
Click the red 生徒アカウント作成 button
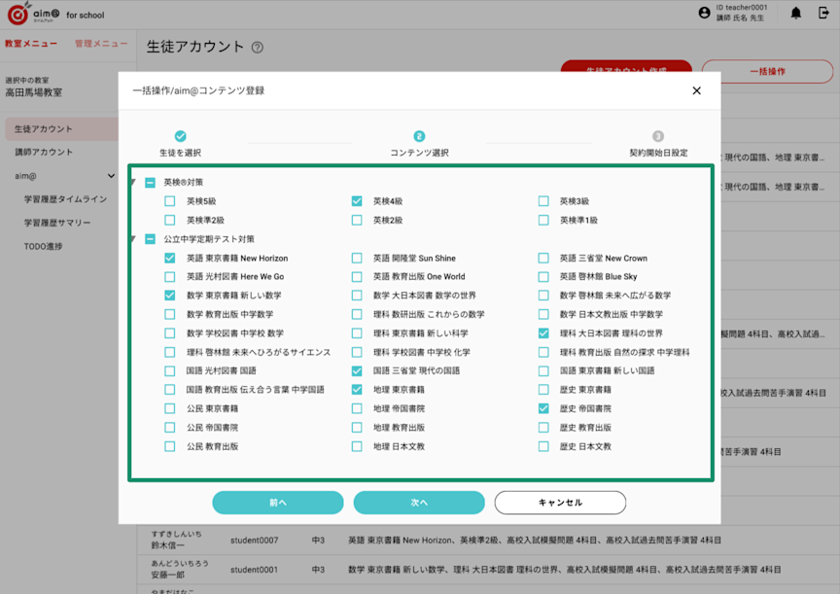[x=626, y=66]
